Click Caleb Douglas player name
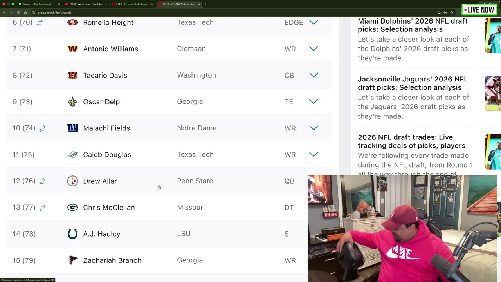Viewport: 501px width, 282px height. [x=107, y=154]
